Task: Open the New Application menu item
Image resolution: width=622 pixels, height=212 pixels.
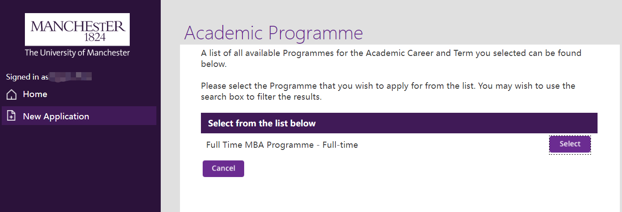Action: coord(56,116)
